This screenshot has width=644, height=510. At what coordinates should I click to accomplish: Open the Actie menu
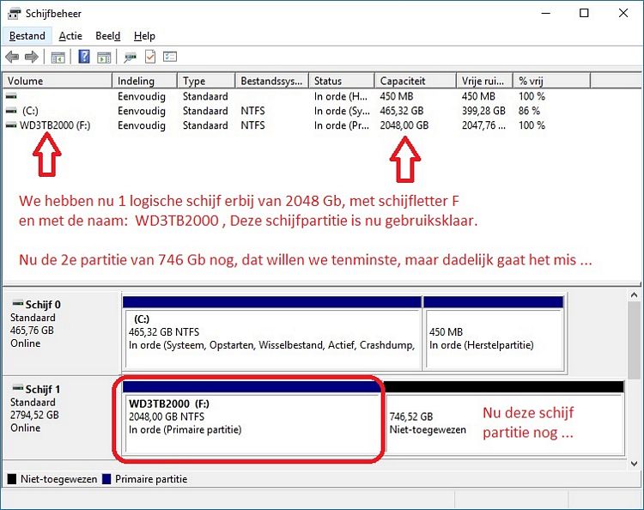click(x=70, y=36)
